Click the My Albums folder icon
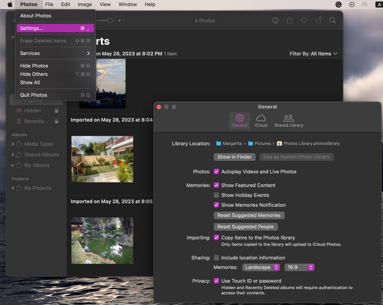Screen dimensions: 383x305 pos(19,165)
